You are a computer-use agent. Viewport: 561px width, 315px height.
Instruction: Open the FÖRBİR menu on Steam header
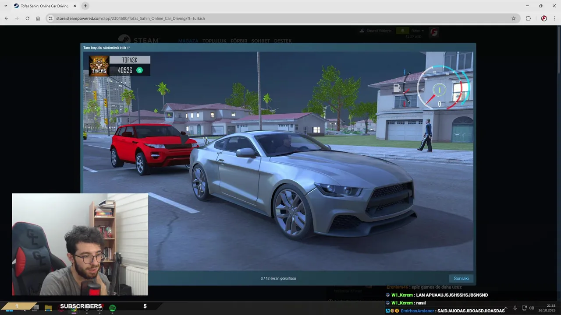pos(239,41)
